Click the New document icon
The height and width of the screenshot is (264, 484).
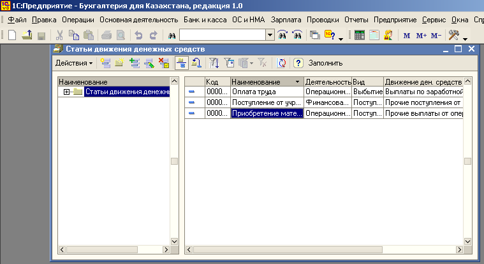12,35
